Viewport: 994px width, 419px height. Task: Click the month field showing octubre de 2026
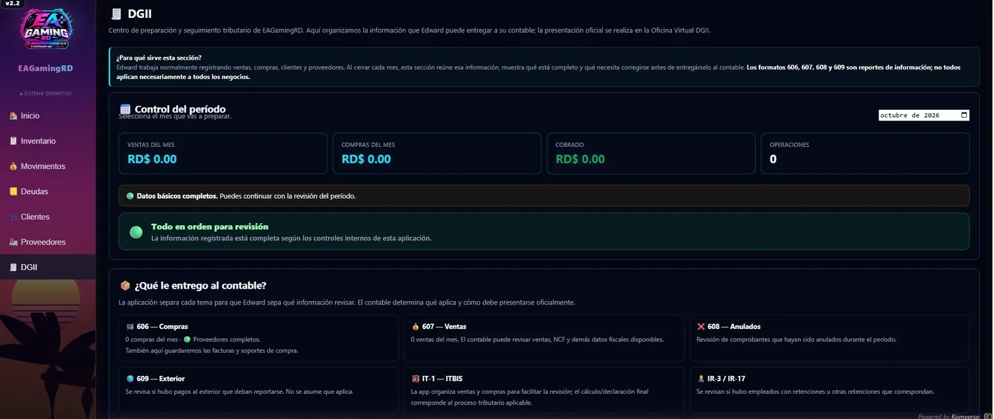[924, 115]
